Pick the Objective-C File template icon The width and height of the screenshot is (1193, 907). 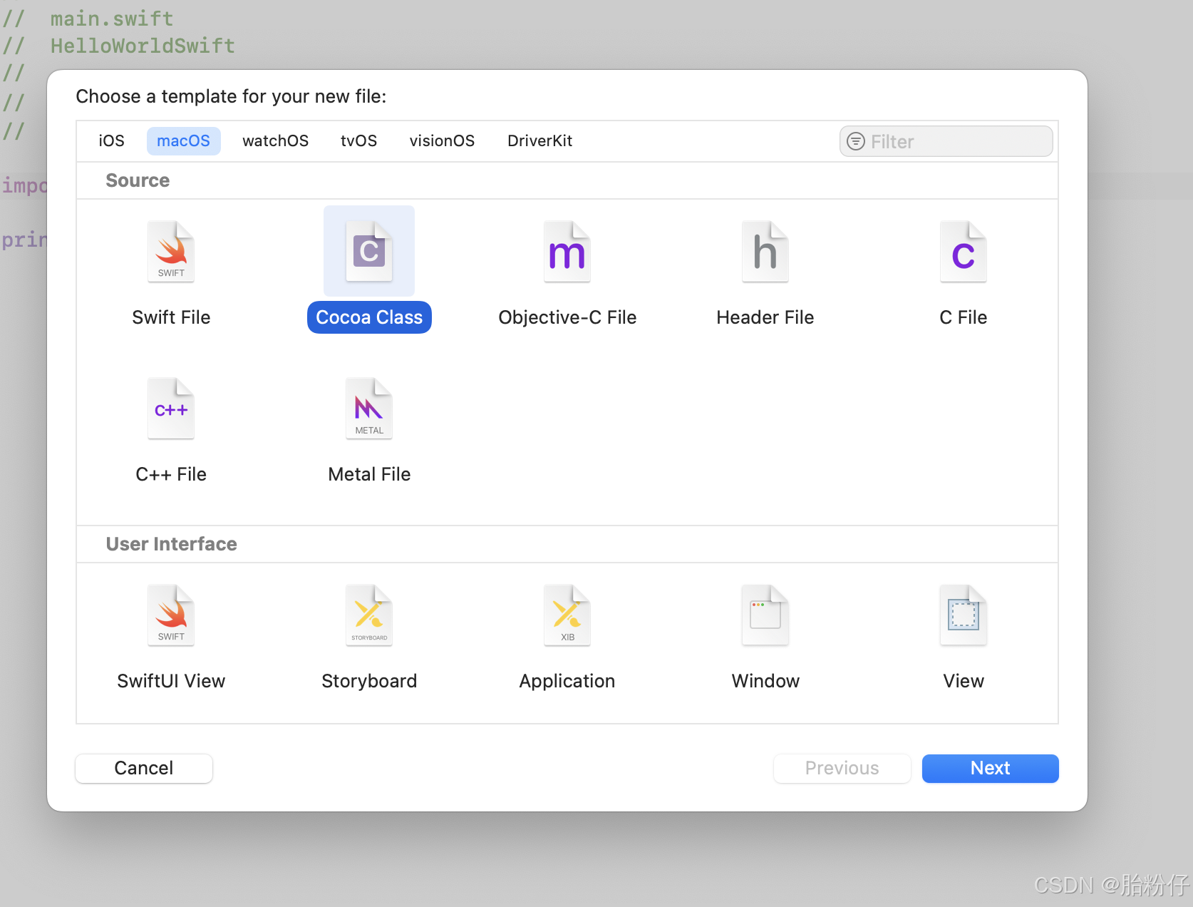point(567,252)
